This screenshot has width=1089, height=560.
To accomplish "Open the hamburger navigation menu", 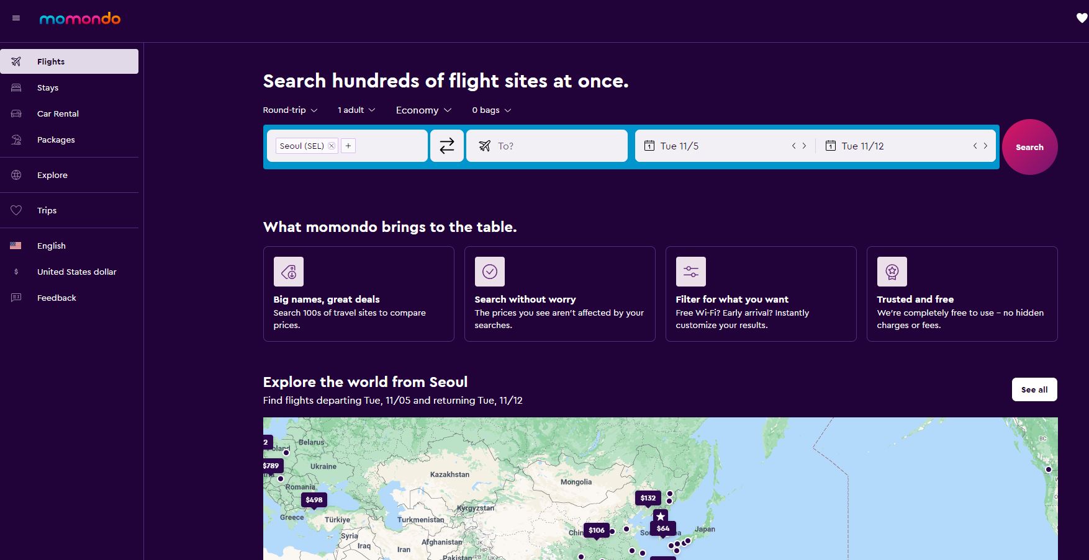I will coord(16,19).
